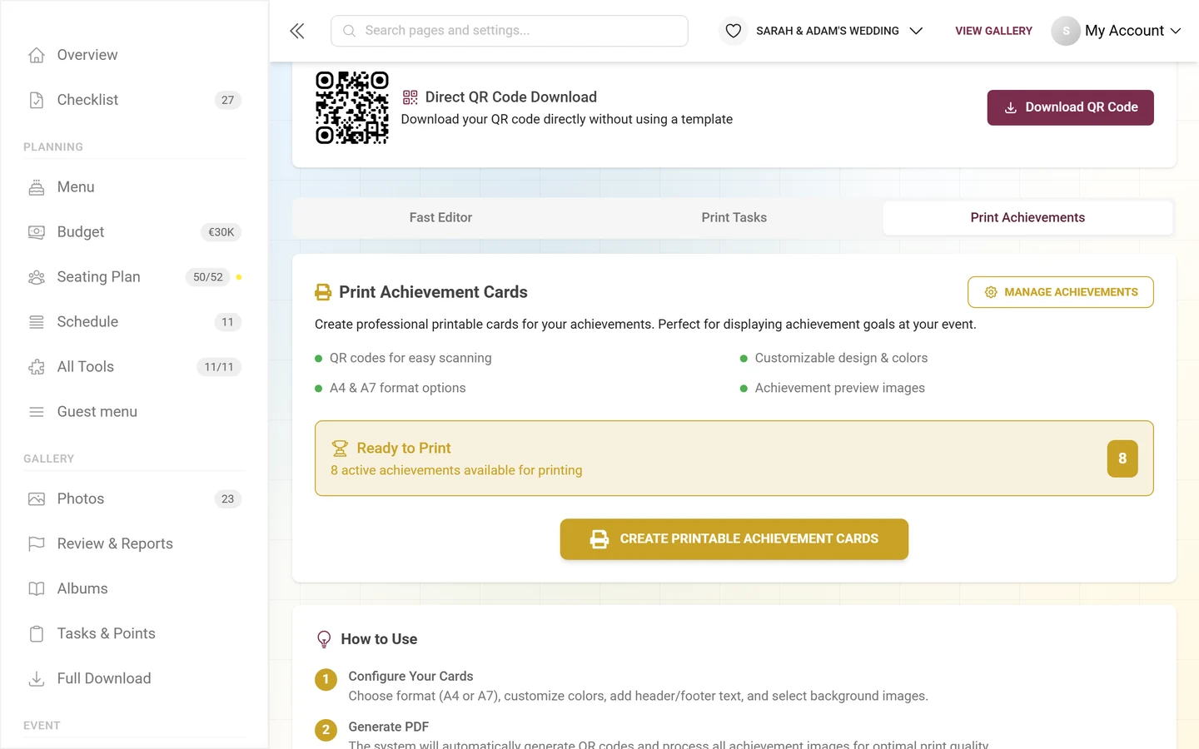The height and width of the screenshot is (749, 1199).
Task: Switch to the Fast Editor tab
Action: point(440,217)
